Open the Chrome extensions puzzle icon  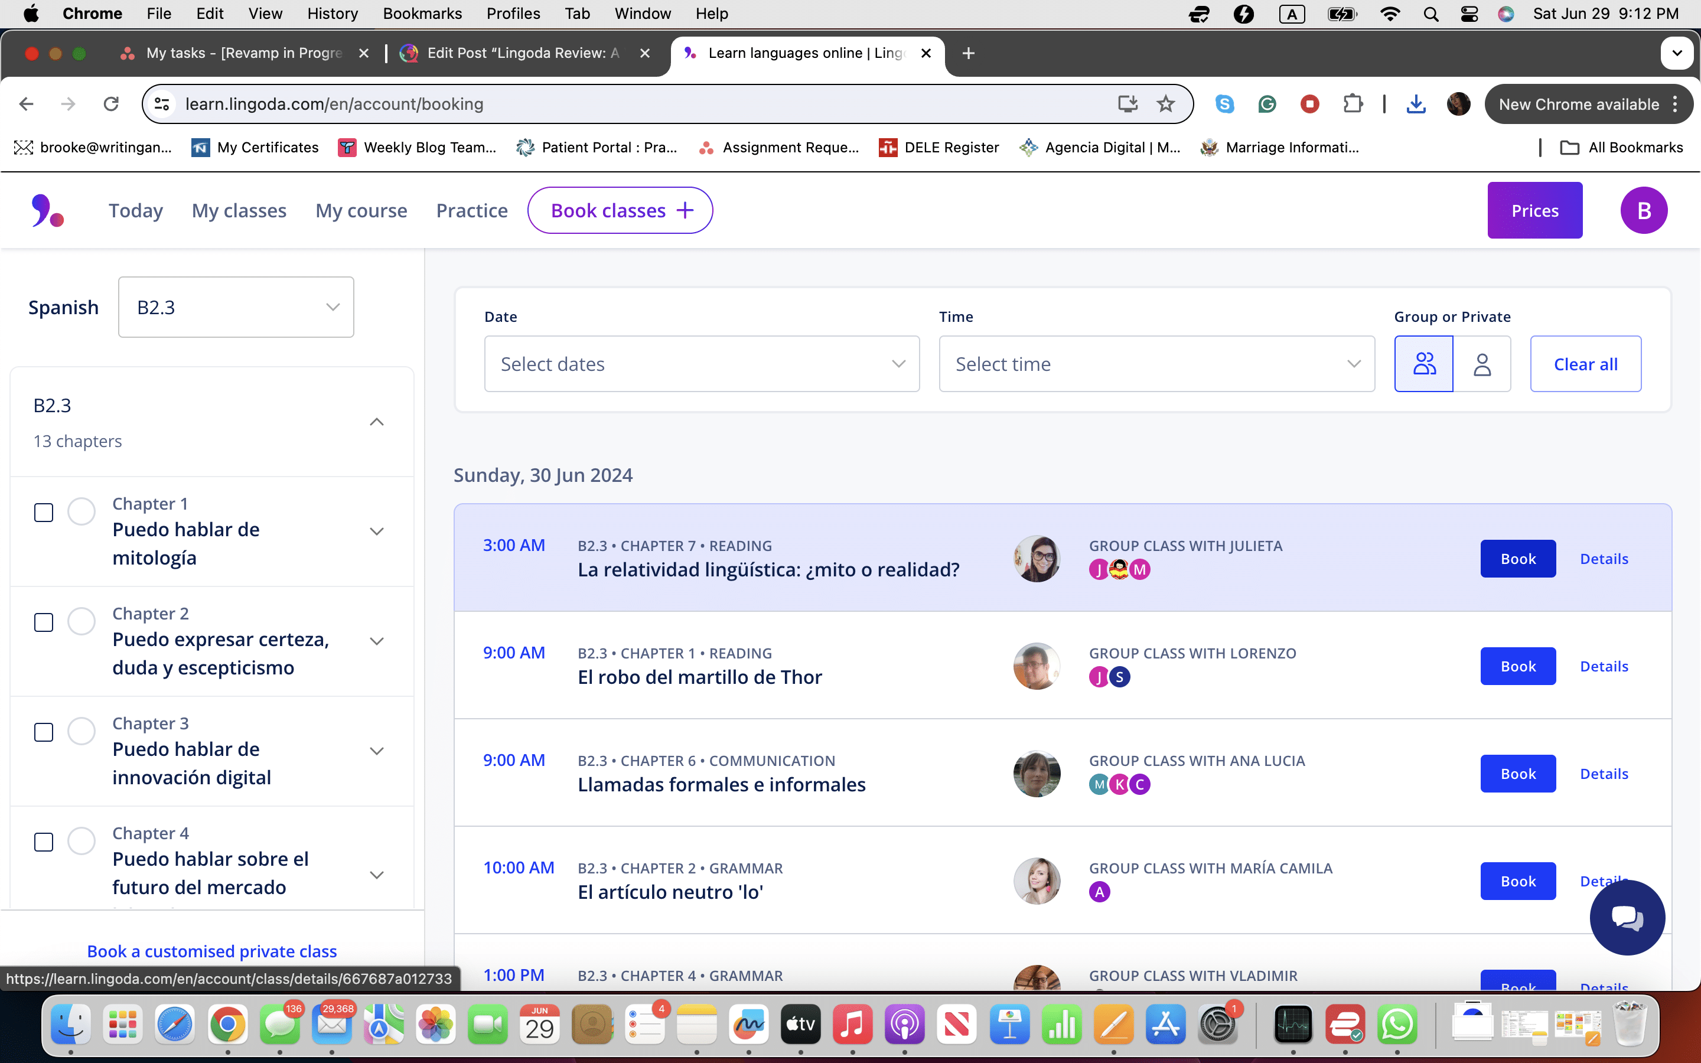1353,104
